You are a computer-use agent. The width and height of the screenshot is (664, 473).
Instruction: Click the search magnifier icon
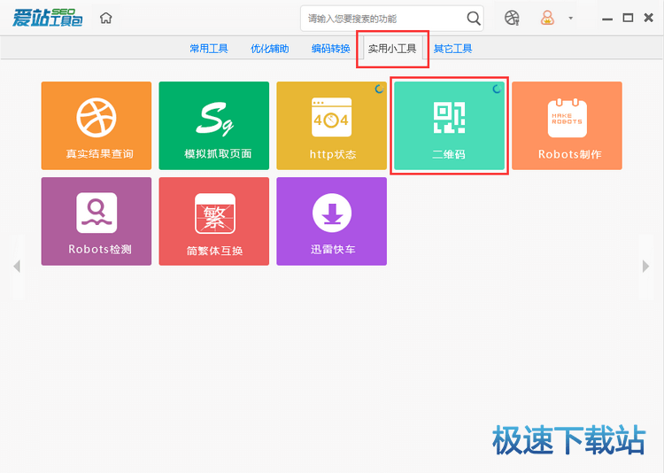(474, 19)
